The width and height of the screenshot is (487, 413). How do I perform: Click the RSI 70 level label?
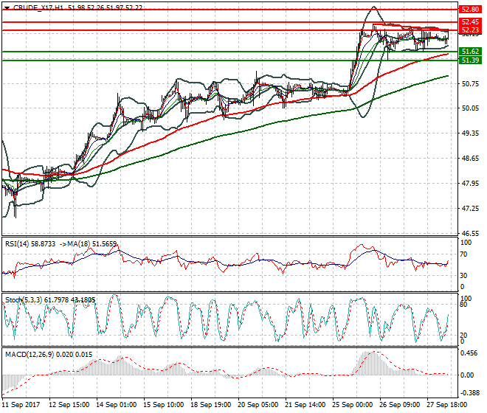pyautogui.click(x=463, y=254)
